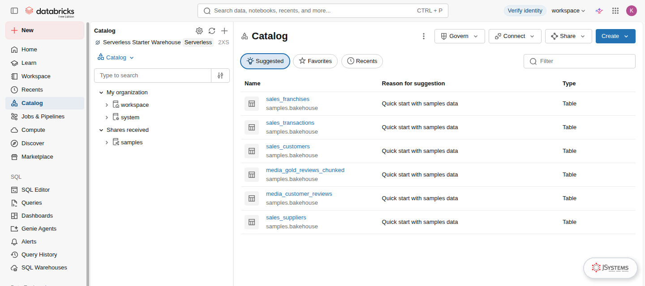
Task: Click Verify identity button
Action: click(x=525, y=11)
